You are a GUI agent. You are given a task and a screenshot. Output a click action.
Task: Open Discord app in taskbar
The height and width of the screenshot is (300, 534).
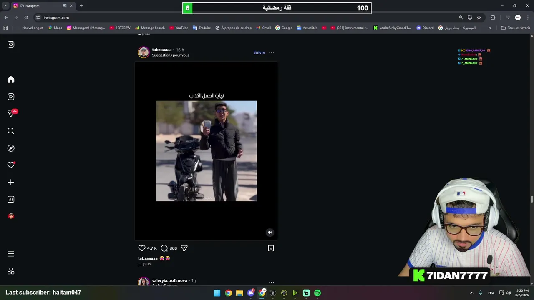tap(251, 293)
